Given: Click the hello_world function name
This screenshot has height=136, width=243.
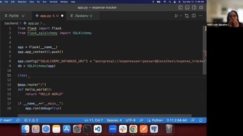Looking at the screenshot, I should click(x=36, y=90).
